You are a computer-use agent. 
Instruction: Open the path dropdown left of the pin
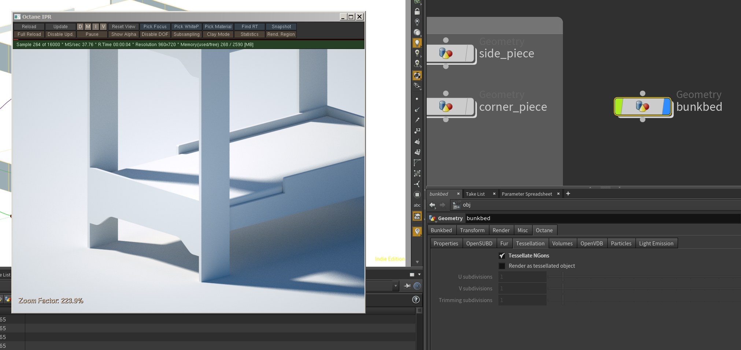click(x=395, y=286)
